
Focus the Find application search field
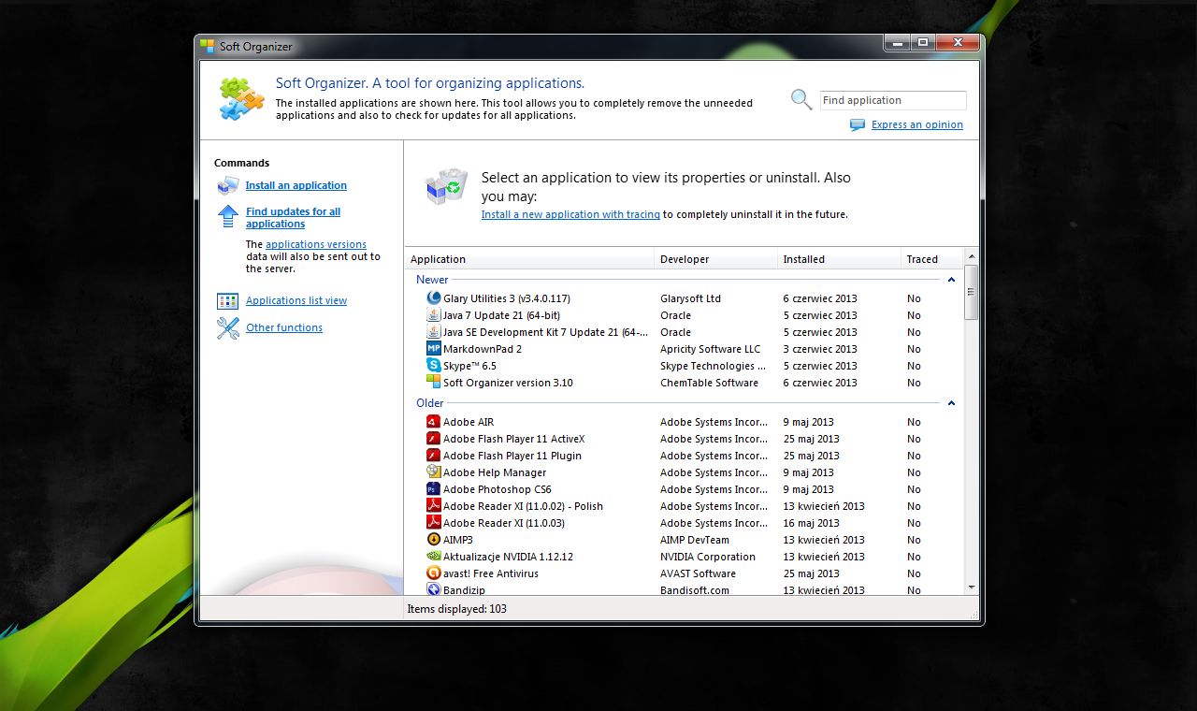coord(893,100)
